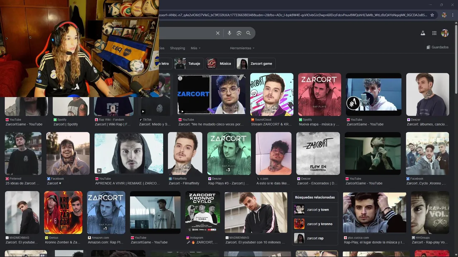This screenshot has height=257, width=458.
Task: Open the blue ZARCORT YouTube thumbnail
Action: point(211,95)
